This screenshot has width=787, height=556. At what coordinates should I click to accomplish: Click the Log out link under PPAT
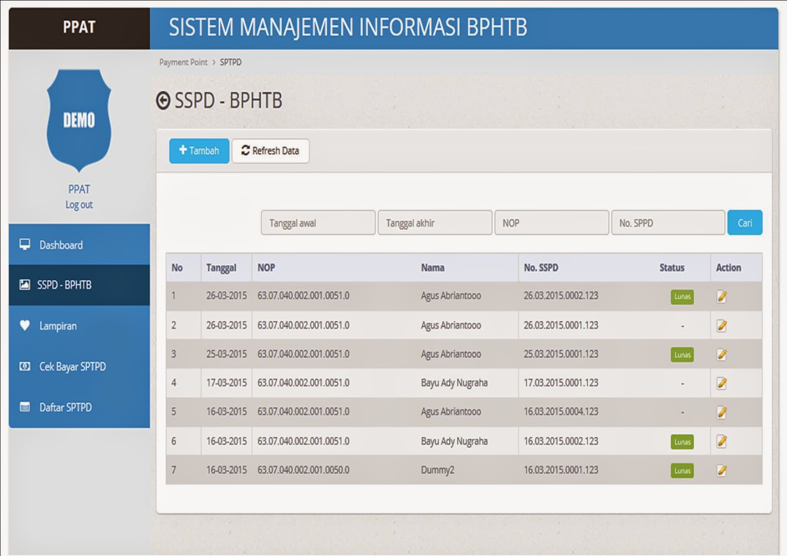pos(78,205)
